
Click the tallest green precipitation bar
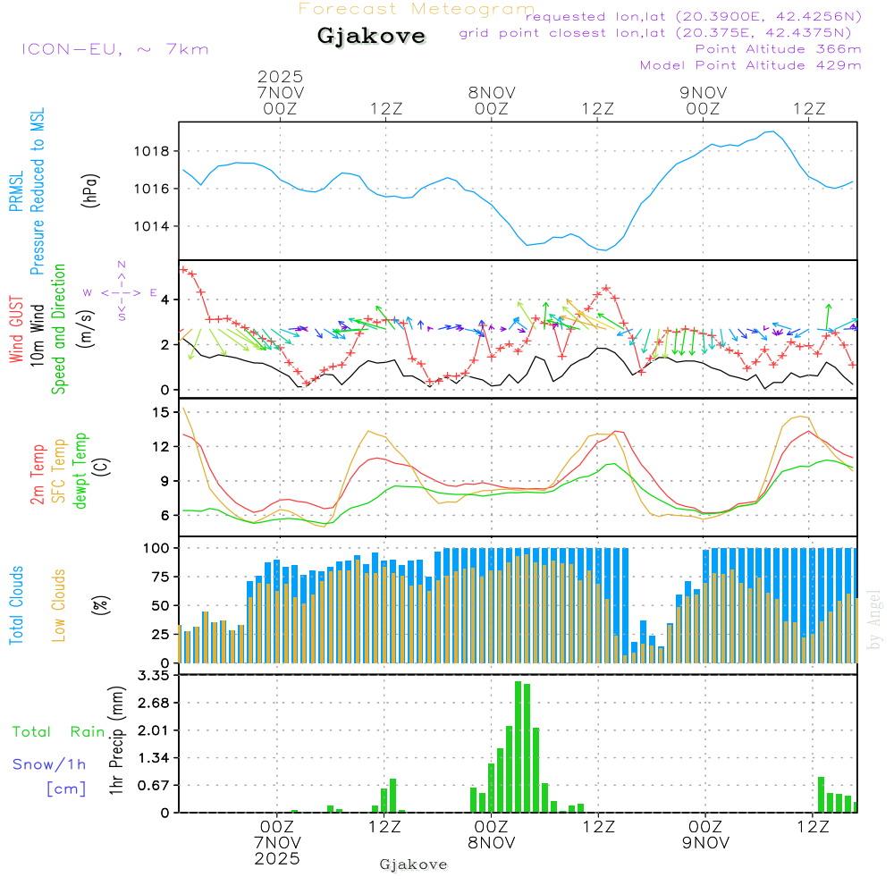[x=519, y=746]
